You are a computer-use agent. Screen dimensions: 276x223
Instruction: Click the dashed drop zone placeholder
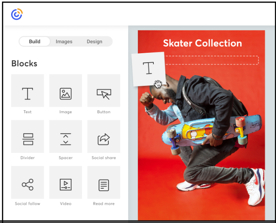pyautogui.click(x=212, y=60)
